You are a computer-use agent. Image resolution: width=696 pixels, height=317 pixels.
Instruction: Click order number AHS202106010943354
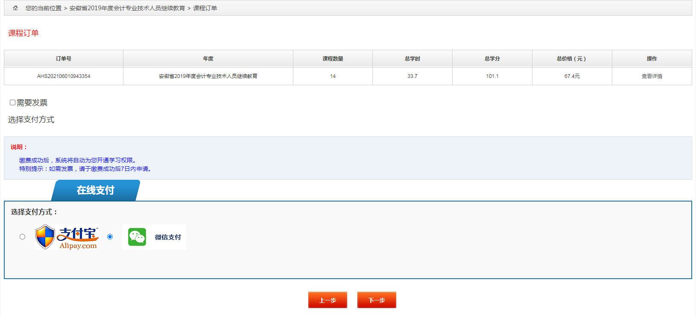tap(64, 76)
